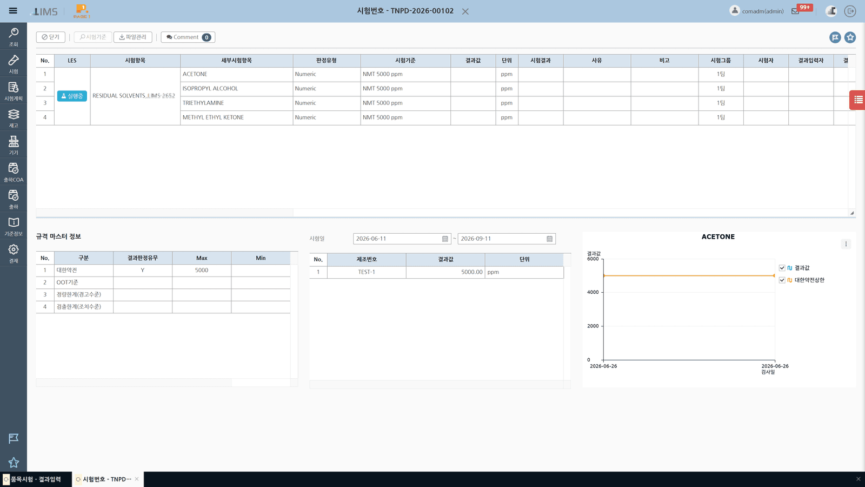Open the red list side panel tab
This screenshot has width=865, height=487.
click(x=858, y=100)
